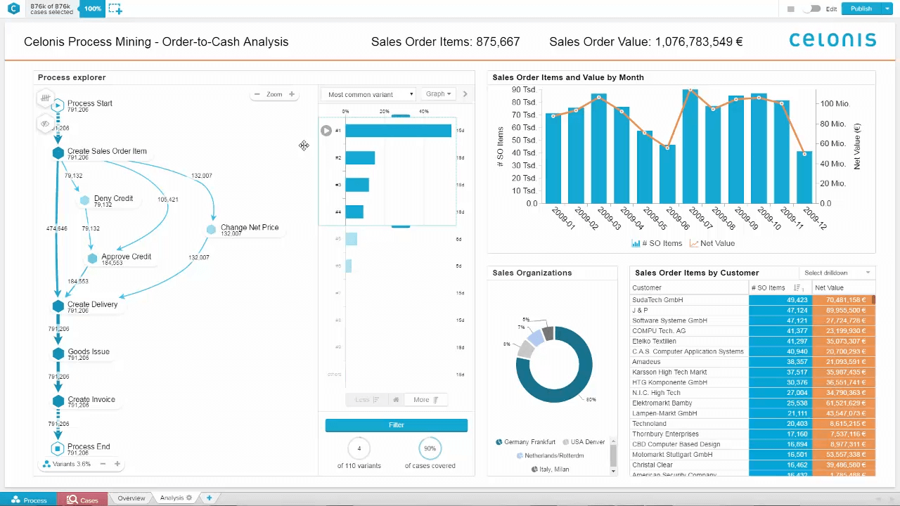Viewport: 900px width, 506px height.
Task: Open the Overview tab
Action: click(131, 498)
